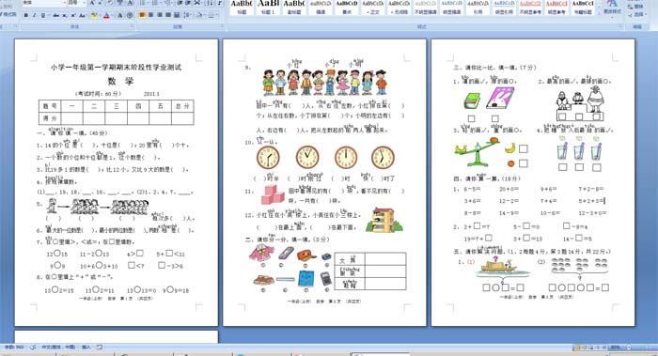Viewport: 658px width, 356px height.
Task: Apply yellow text highlight color
Action: pos(94,15)
